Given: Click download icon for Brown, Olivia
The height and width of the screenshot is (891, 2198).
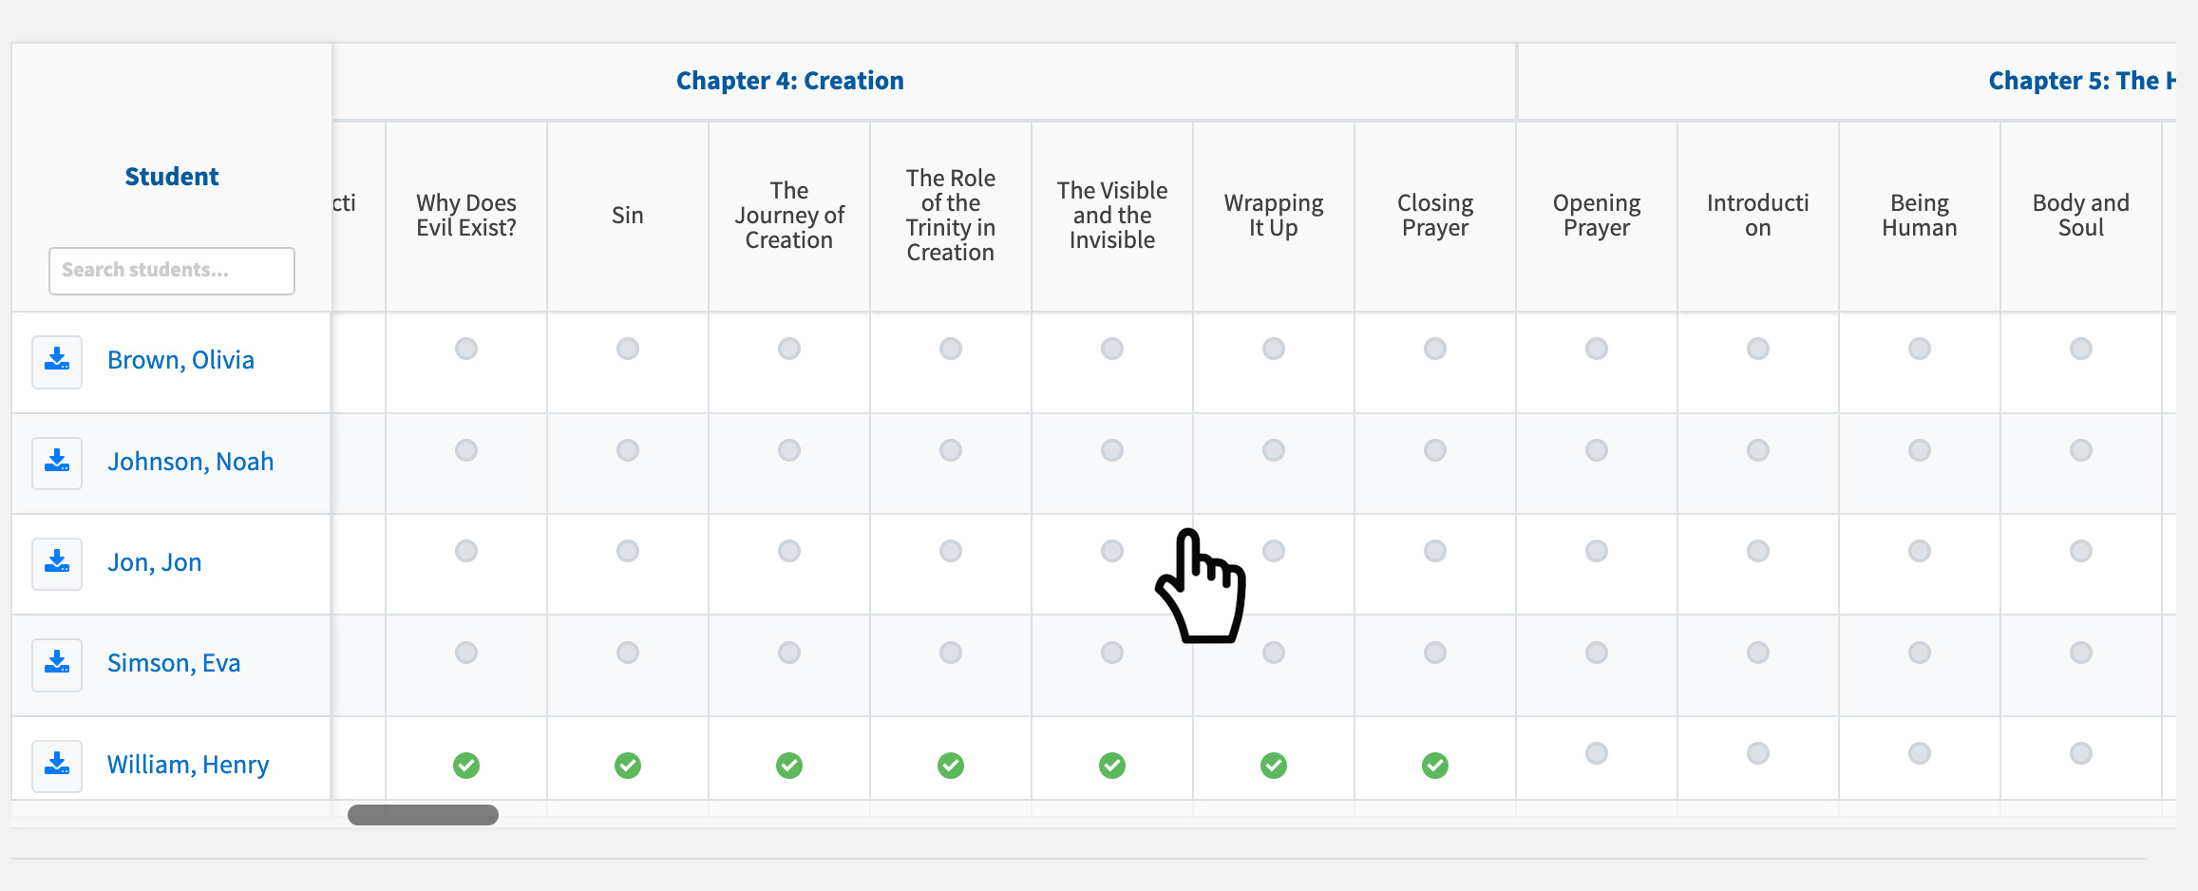Looking at the screenshot, I should point(57,361).
